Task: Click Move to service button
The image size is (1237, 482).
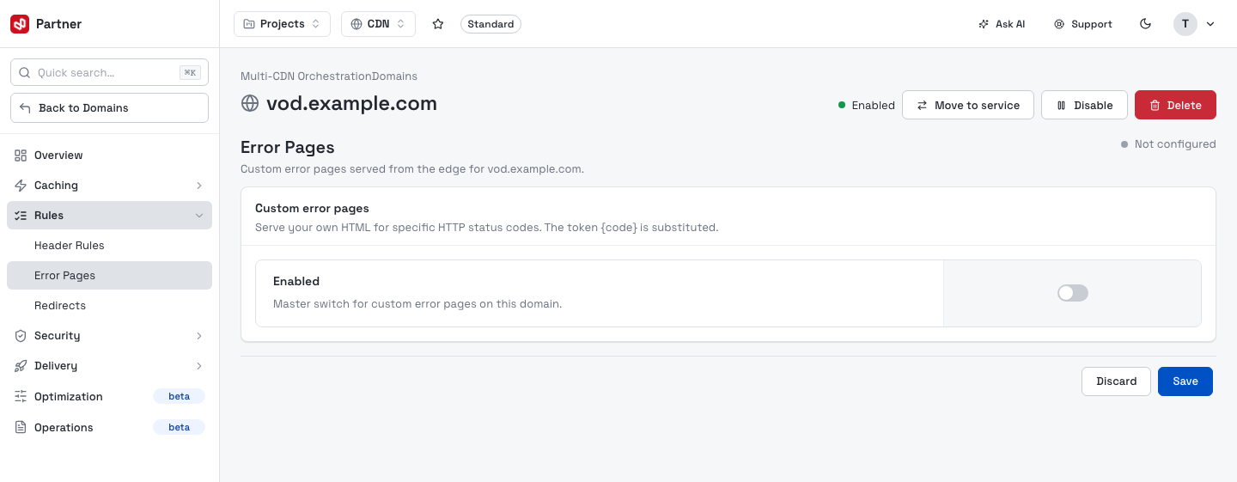Action: point(968,105)
